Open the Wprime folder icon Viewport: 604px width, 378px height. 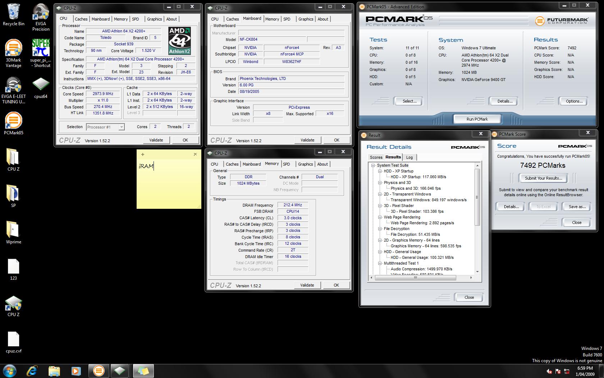tap(13, 232)
